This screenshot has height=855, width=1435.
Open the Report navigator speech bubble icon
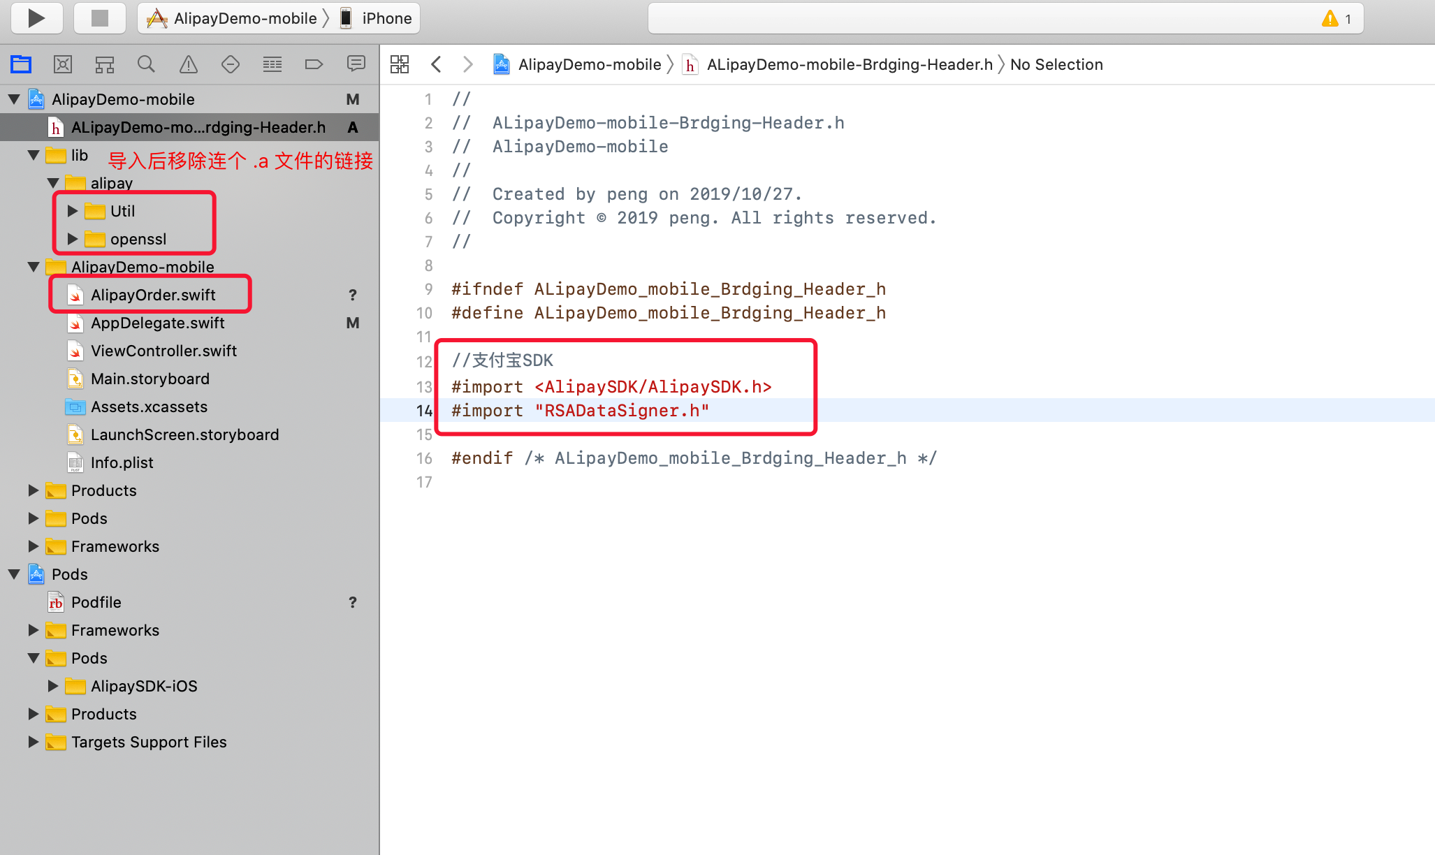click(356, 64)
